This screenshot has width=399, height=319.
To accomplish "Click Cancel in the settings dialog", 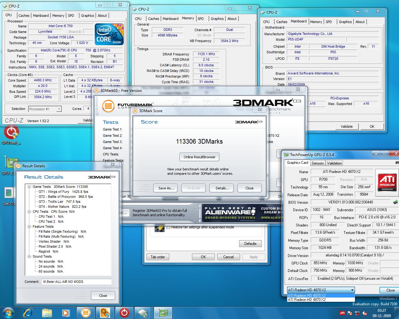I will [228, 257].
